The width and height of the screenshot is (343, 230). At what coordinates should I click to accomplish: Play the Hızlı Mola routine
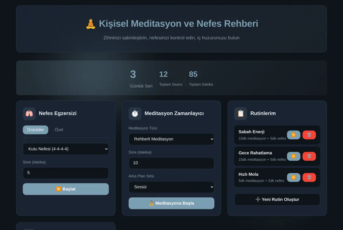(x=294, y=177)
